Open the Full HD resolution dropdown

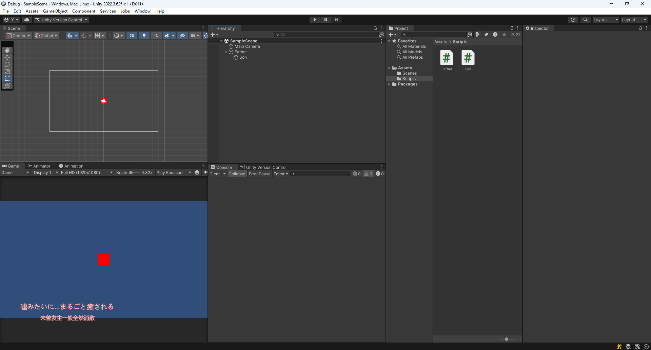86,173
